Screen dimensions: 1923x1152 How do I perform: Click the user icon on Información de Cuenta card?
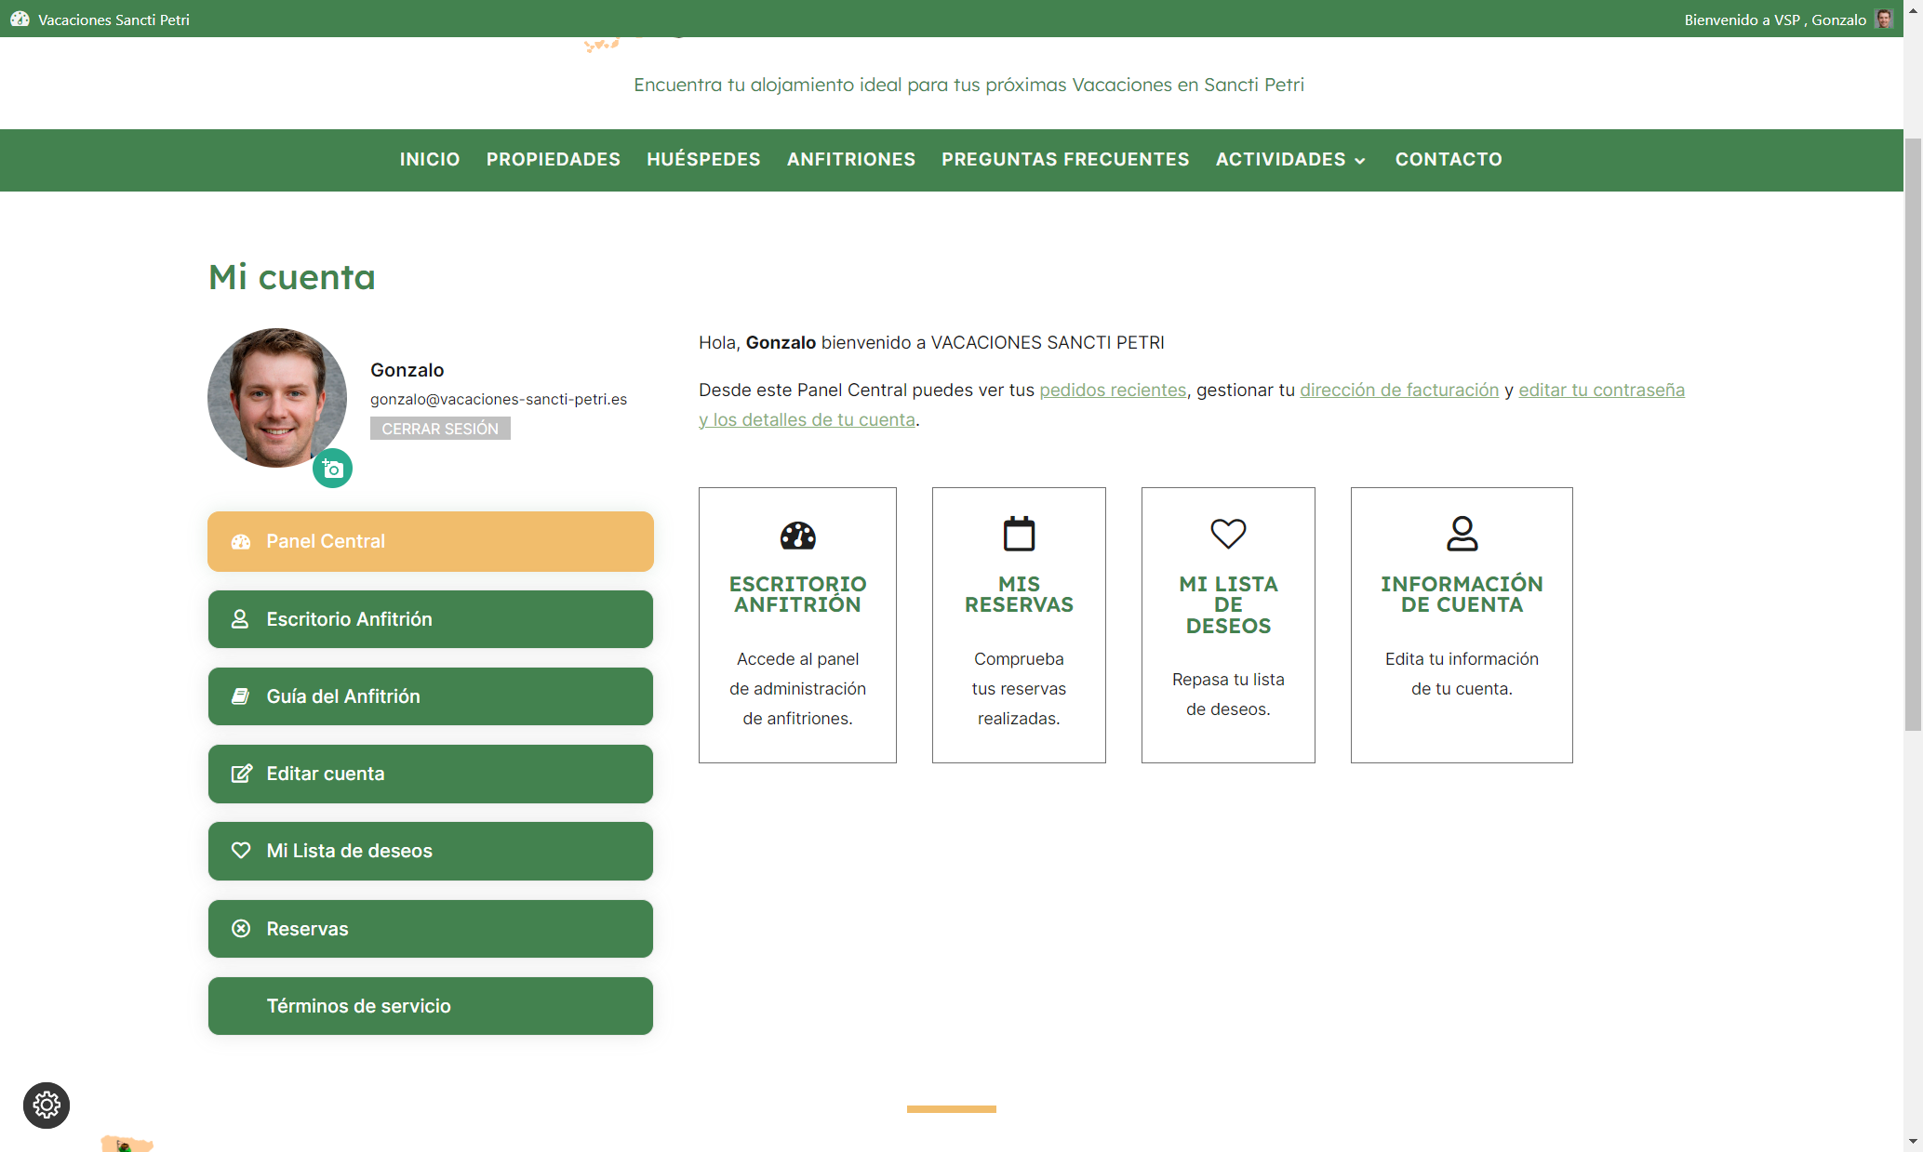click(x=1462, y=534)
